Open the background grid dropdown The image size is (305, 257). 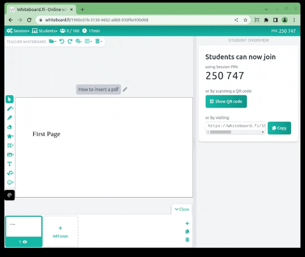tap(88, 41)
